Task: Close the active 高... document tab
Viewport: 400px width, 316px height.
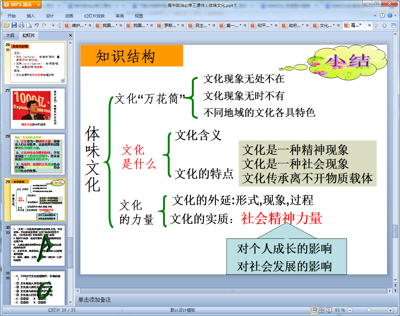Action: click(370, 25)
